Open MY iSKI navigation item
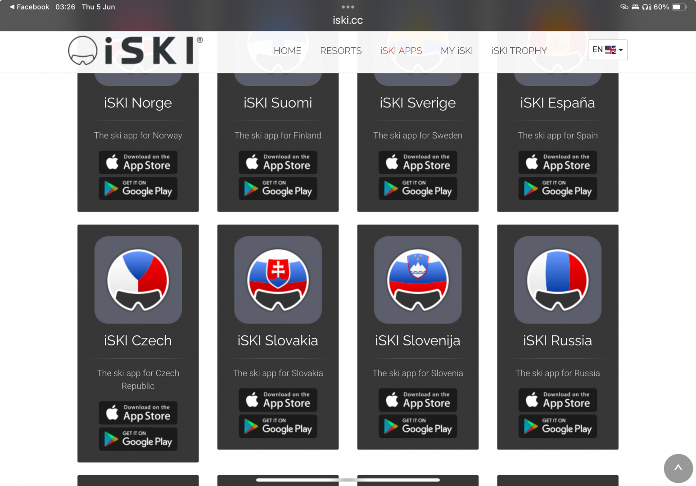The image size is (696, 486). [457, 51]
